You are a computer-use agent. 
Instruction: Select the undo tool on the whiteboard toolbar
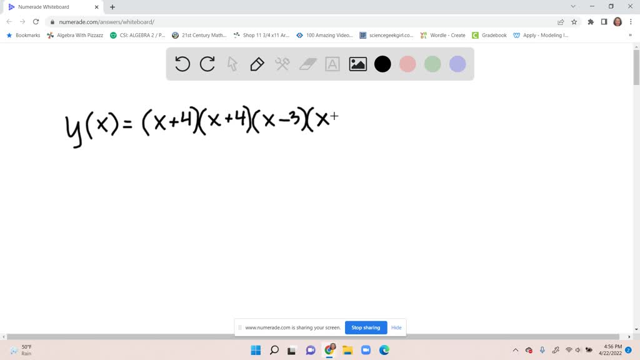coord(182,64)
